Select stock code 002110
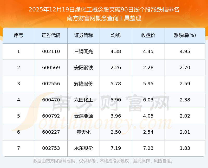 (51, 51)
